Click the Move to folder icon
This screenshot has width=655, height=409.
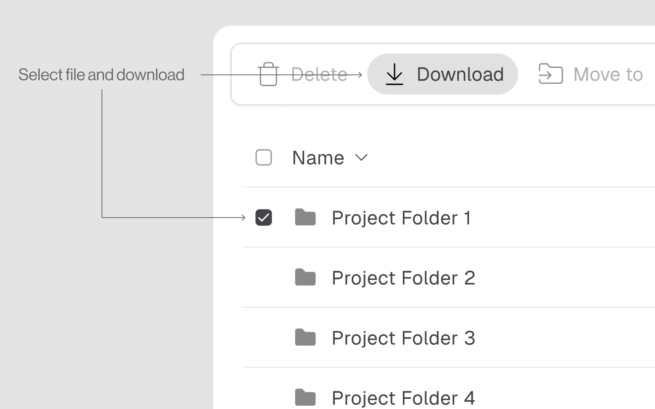550,74
